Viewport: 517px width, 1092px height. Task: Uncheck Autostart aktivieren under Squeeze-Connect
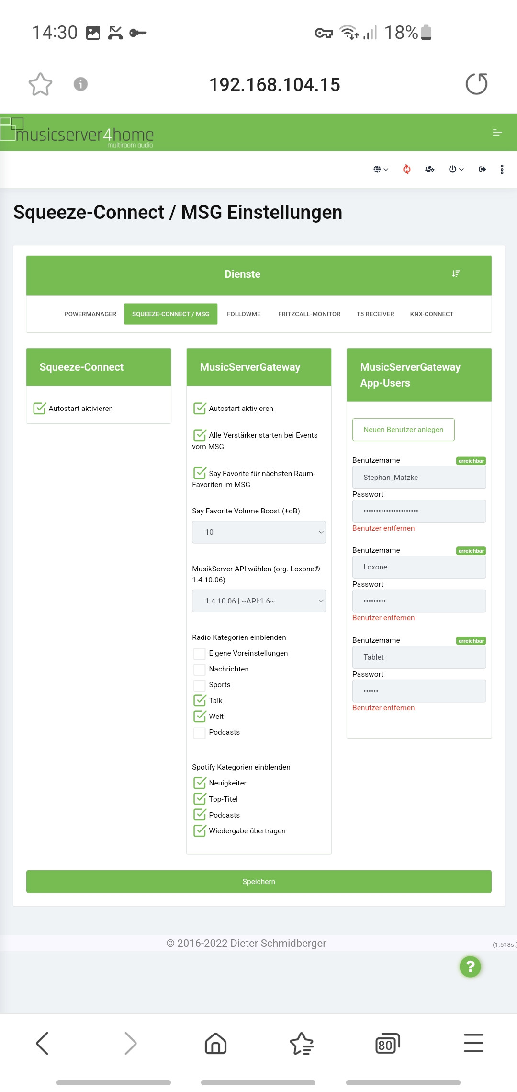[x=40, y=409]
